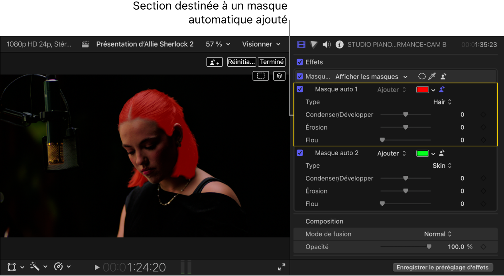Click the blue person icon for Masque auto 1
Image resolution: width=504 pixels, height=276 pixels.
click(x=442, y=89)
